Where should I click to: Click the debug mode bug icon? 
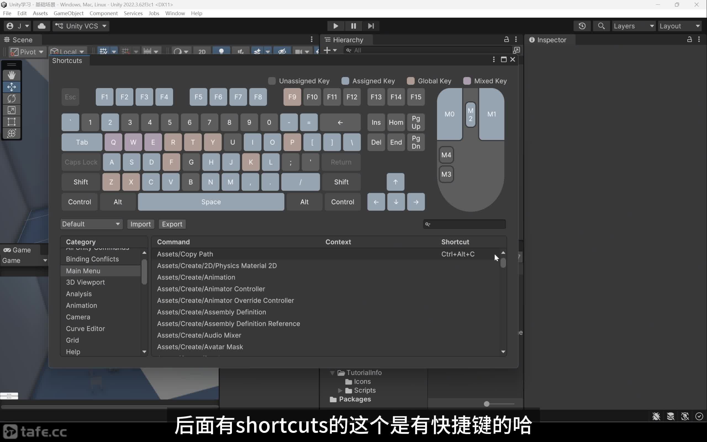pos(656,416)
